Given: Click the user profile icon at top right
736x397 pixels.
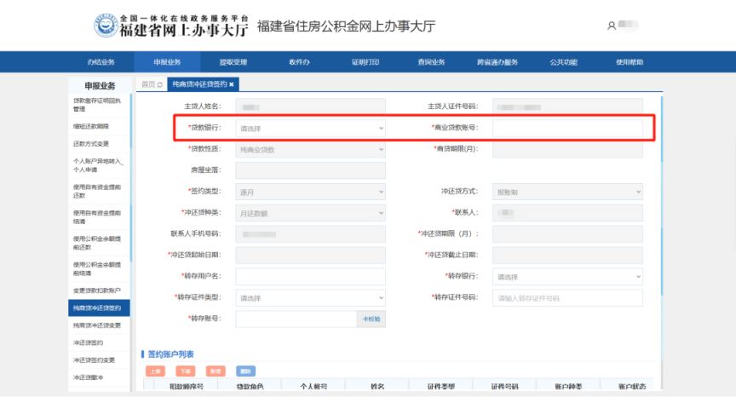Looking at the screenshot, I should tap(611, 26).
